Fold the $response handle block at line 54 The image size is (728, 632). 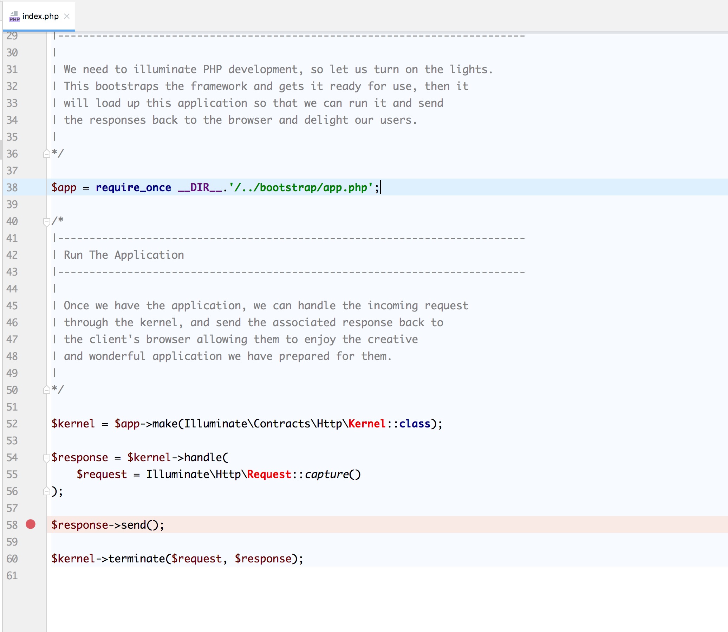[46, 458]
